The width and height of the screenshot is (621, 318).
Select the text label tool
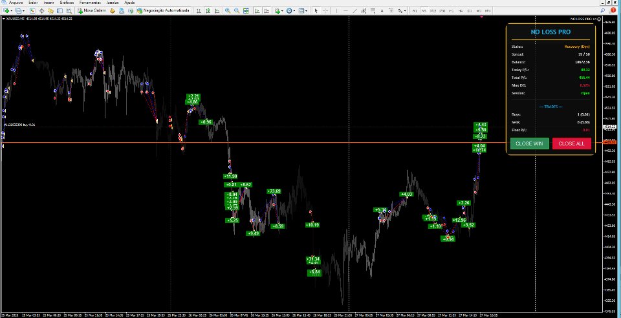(x=391, y=11)
